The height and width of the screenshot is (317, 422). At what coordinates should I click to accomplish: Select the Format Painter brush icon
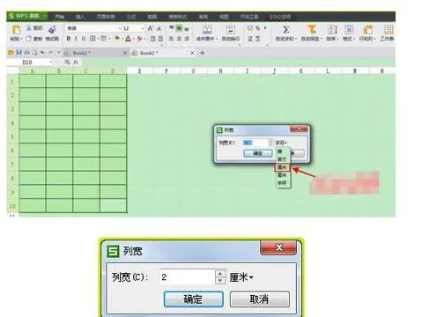pos(52,29)
